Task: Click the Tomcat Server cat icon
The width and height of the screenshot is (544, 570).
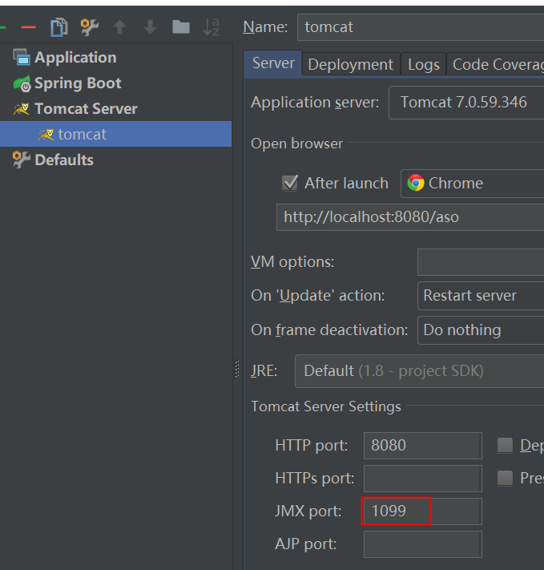Action: (x=22, y=109)
